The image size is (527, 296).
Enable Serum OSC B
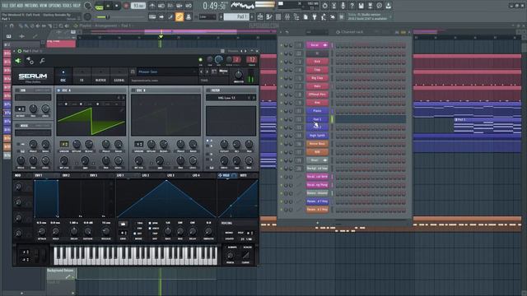click(x=133, y=90)
